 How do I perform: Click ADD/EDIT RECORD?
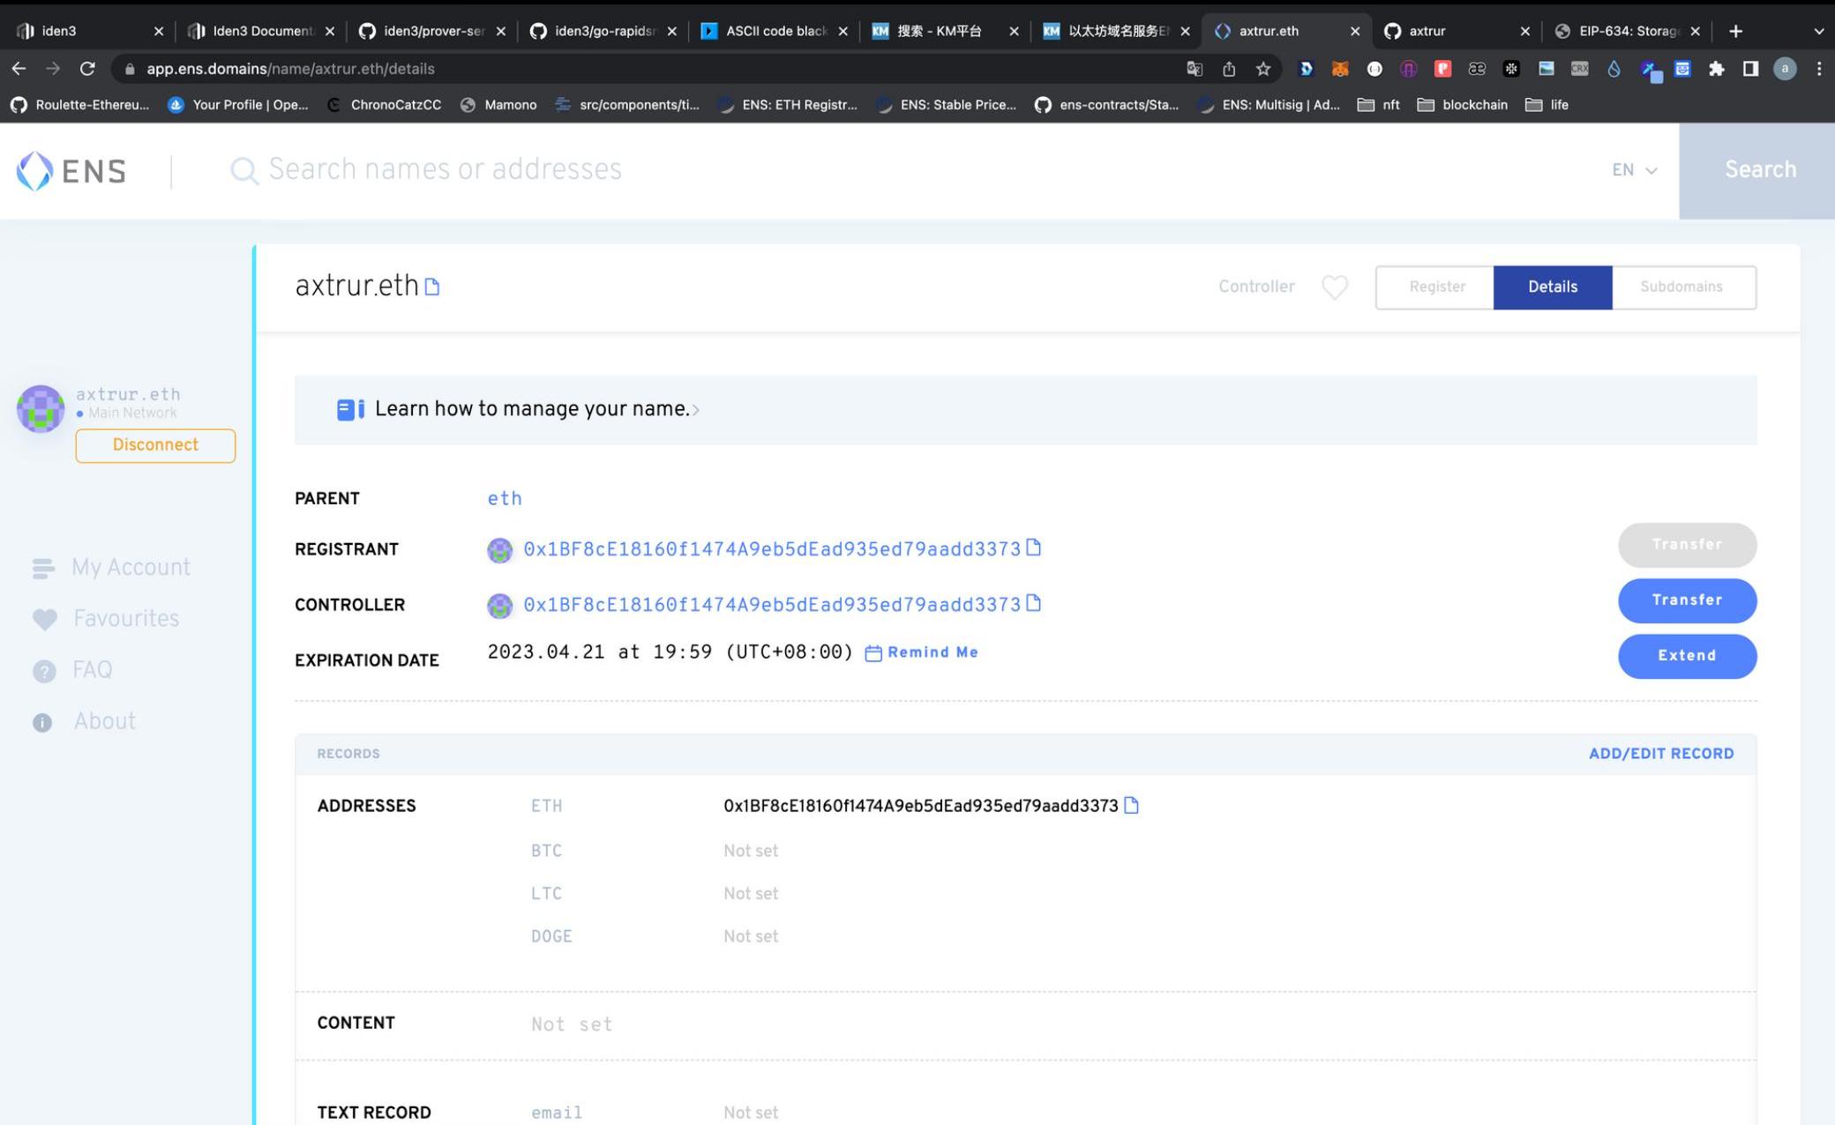point(1661,754)
